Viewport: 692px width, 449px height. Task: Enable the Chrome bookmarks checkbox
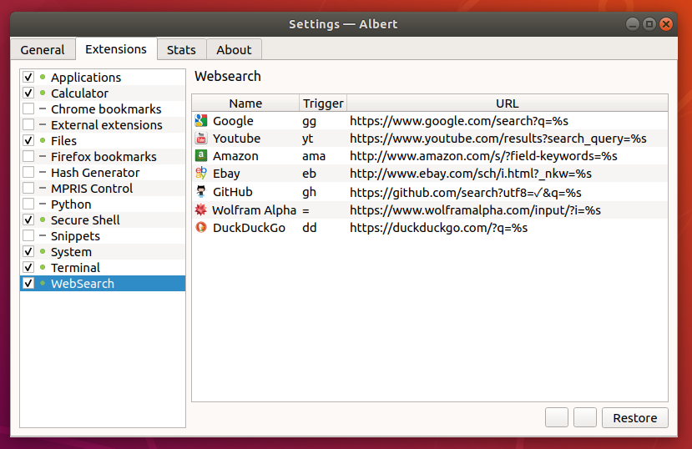pyautogui.click(x=28, y=109)
